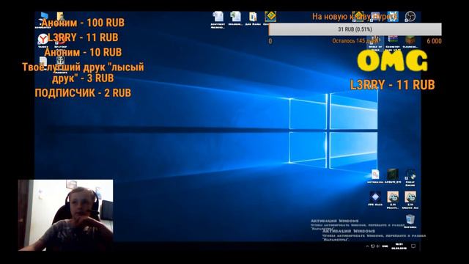Open the Cheat Engine desktop shortcut
The width and height of the screenshot is (469, 264).
pos(410,177)
